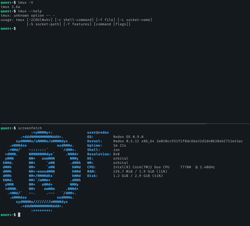Viewport: 250px width, 226px height.
Task: Select the 'Redox OS 0.9.0' value
Action: pos(128,137)
